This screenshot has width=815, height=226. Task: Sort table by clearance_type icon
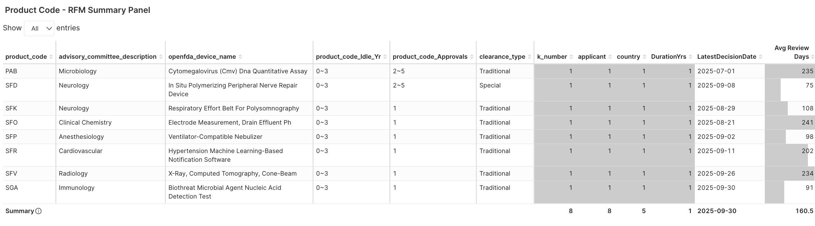click(x=529, y=57)
